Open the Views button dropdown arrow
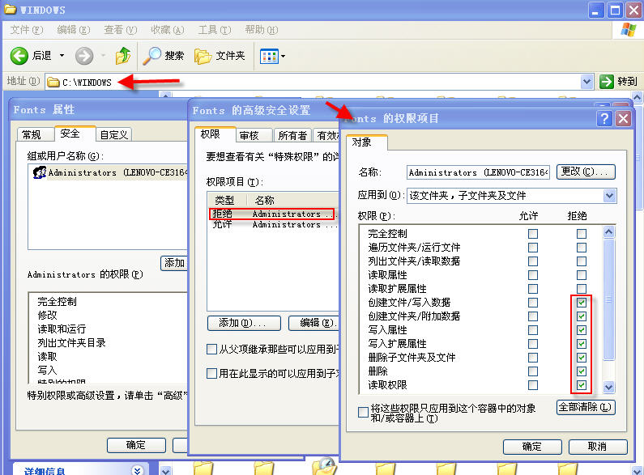 click(x=283, y=56)
